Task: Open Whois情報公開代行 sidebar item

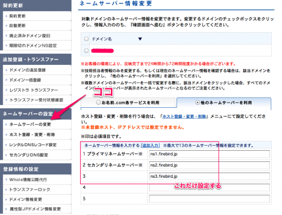Action: point(37,179)
